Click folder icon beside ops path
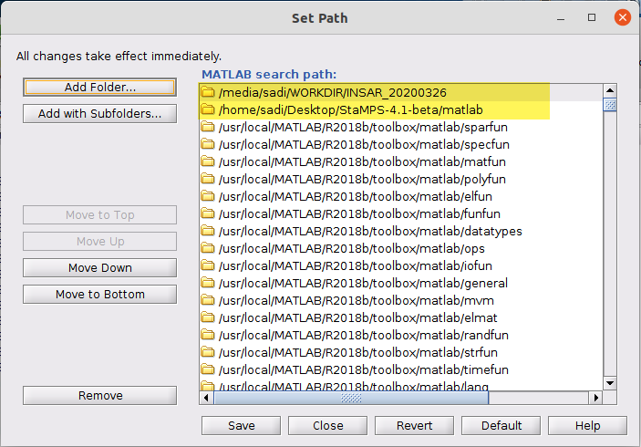 pos(208,248)
